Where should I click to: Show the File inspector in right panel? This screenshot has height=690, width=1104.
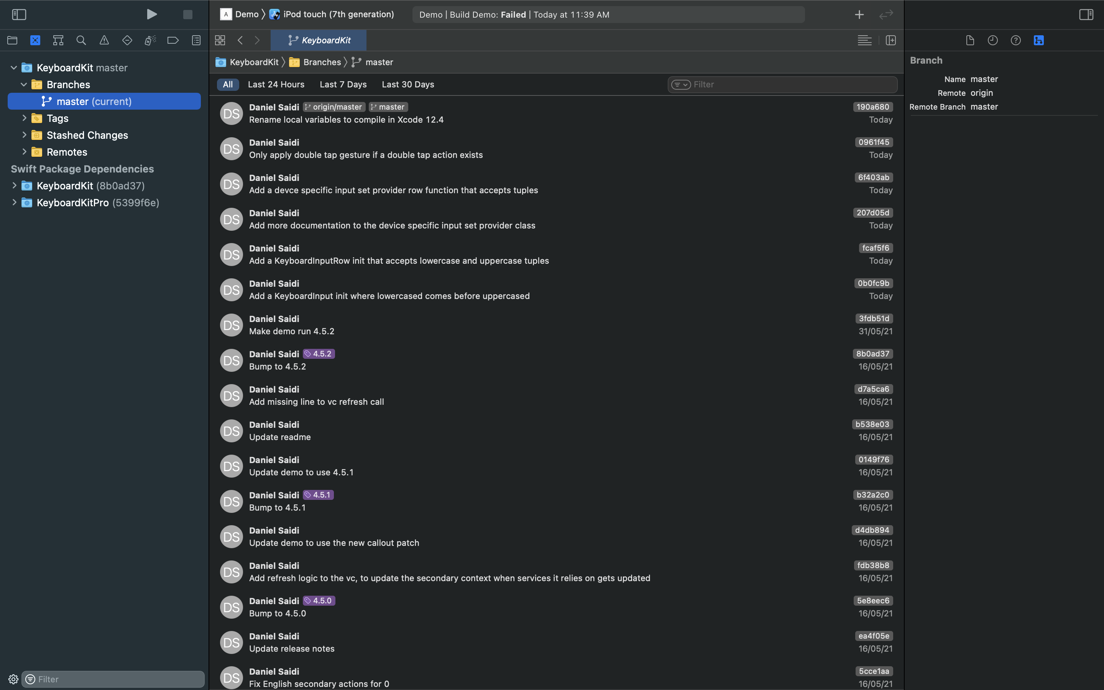coord(969,40)
